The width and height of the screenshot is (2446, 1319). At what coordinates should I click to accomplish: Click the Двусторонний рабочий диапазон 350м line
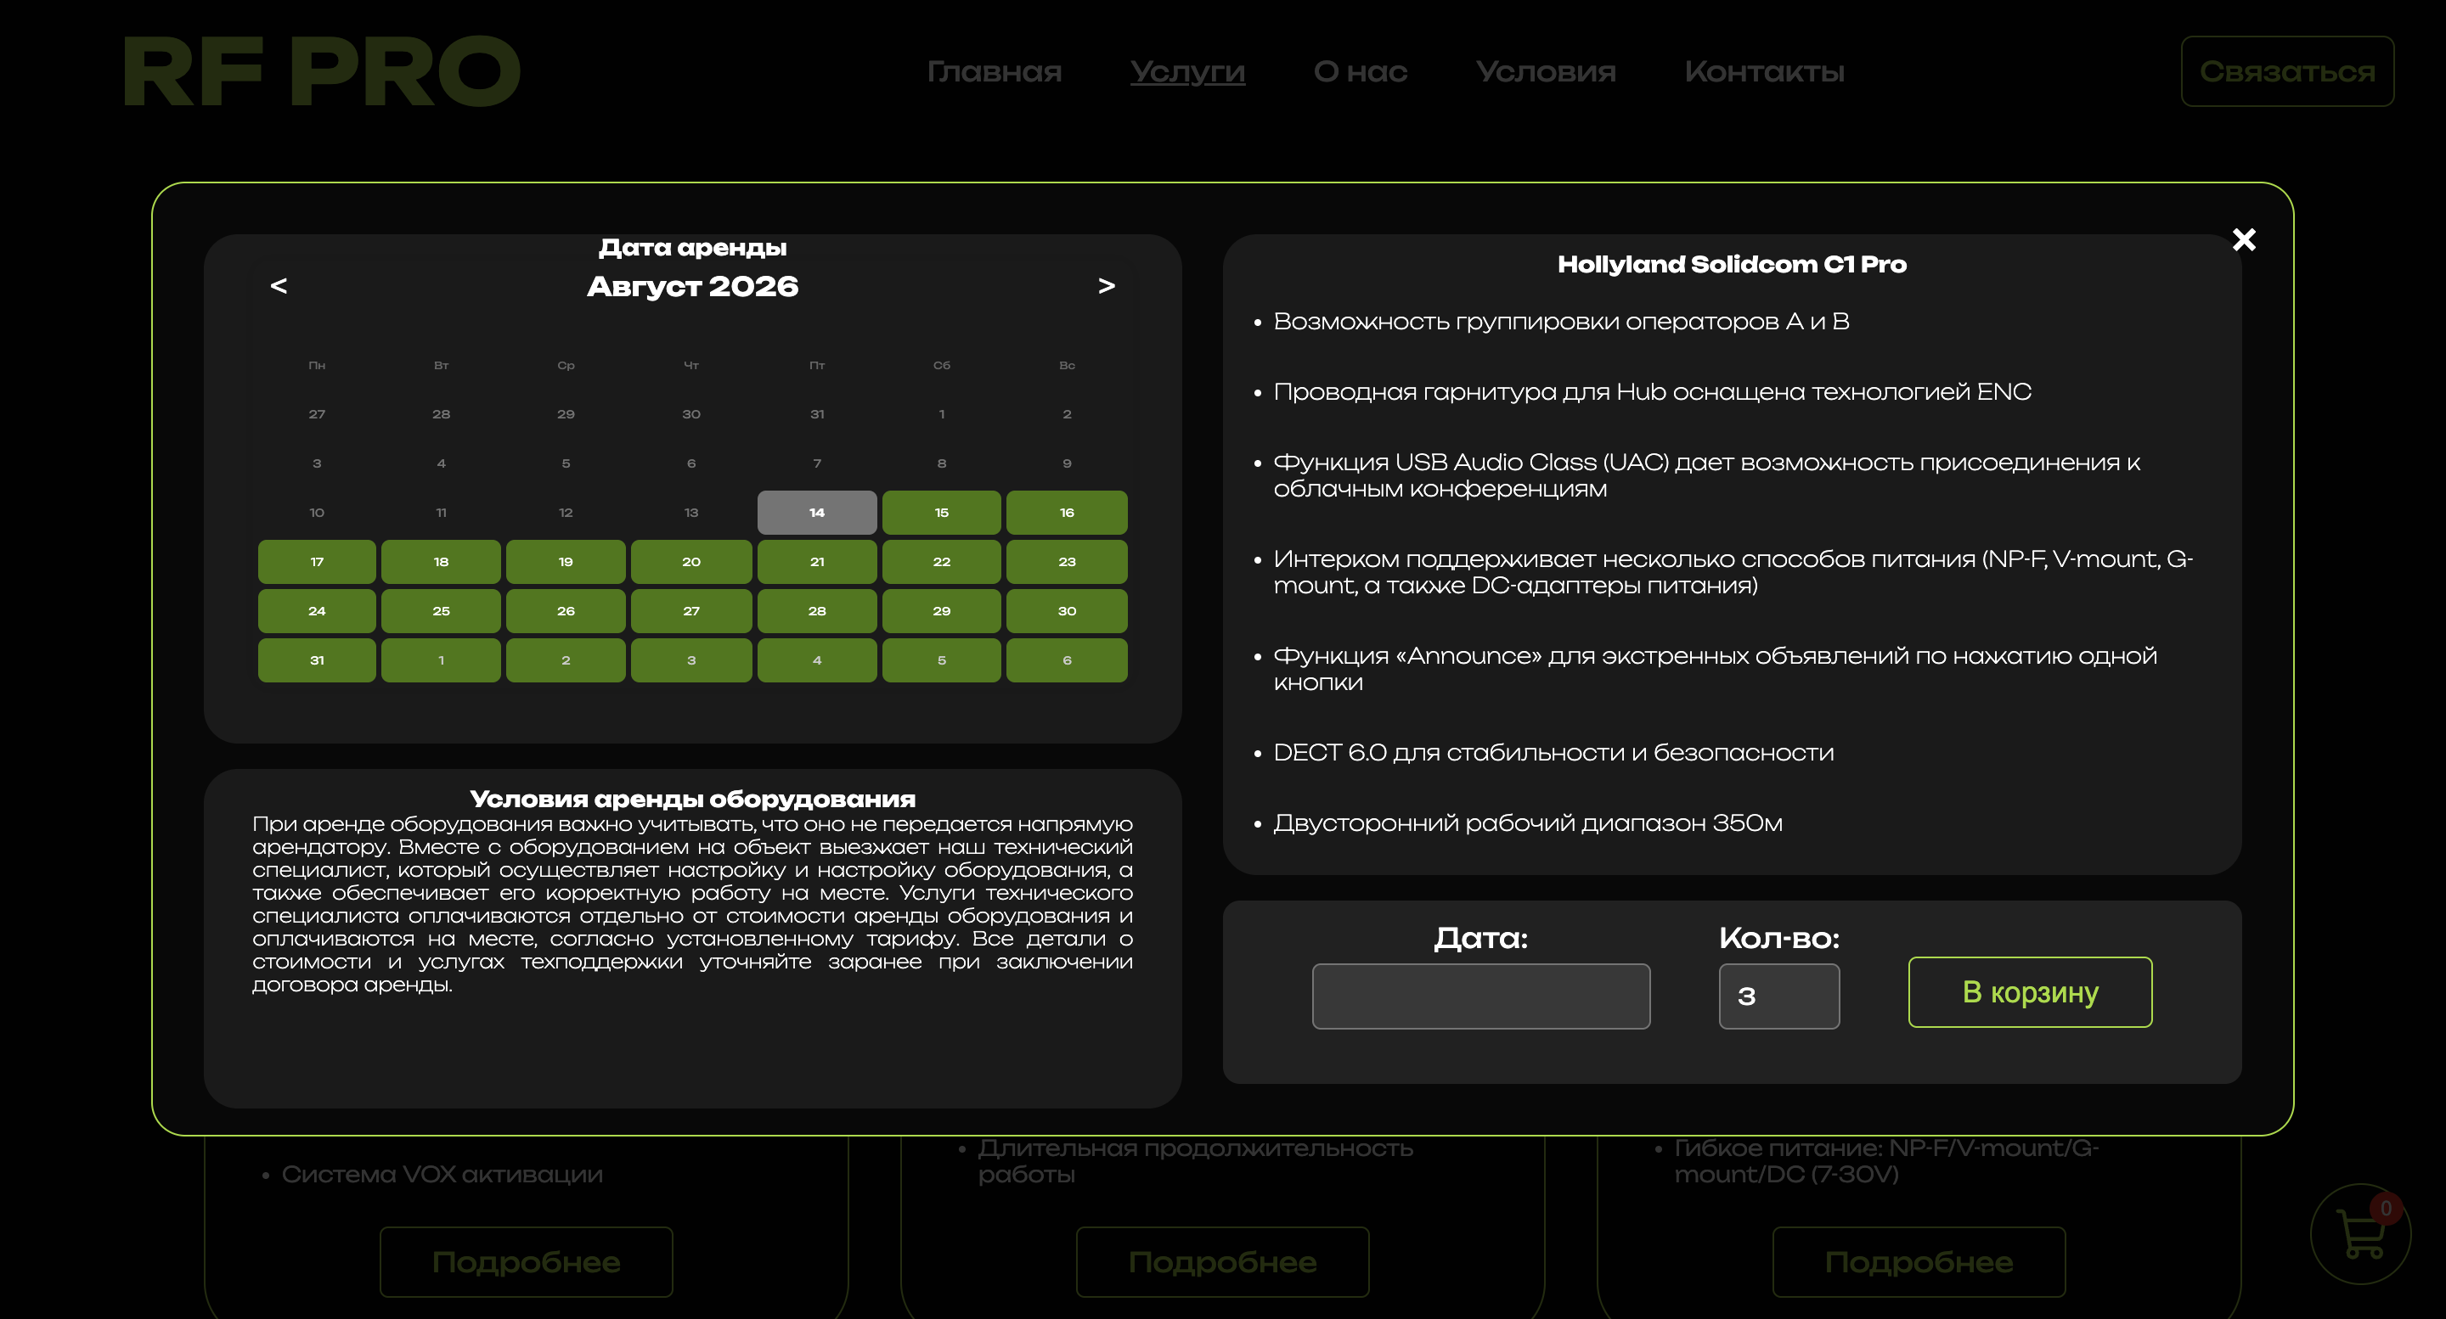click(1528, 822)
